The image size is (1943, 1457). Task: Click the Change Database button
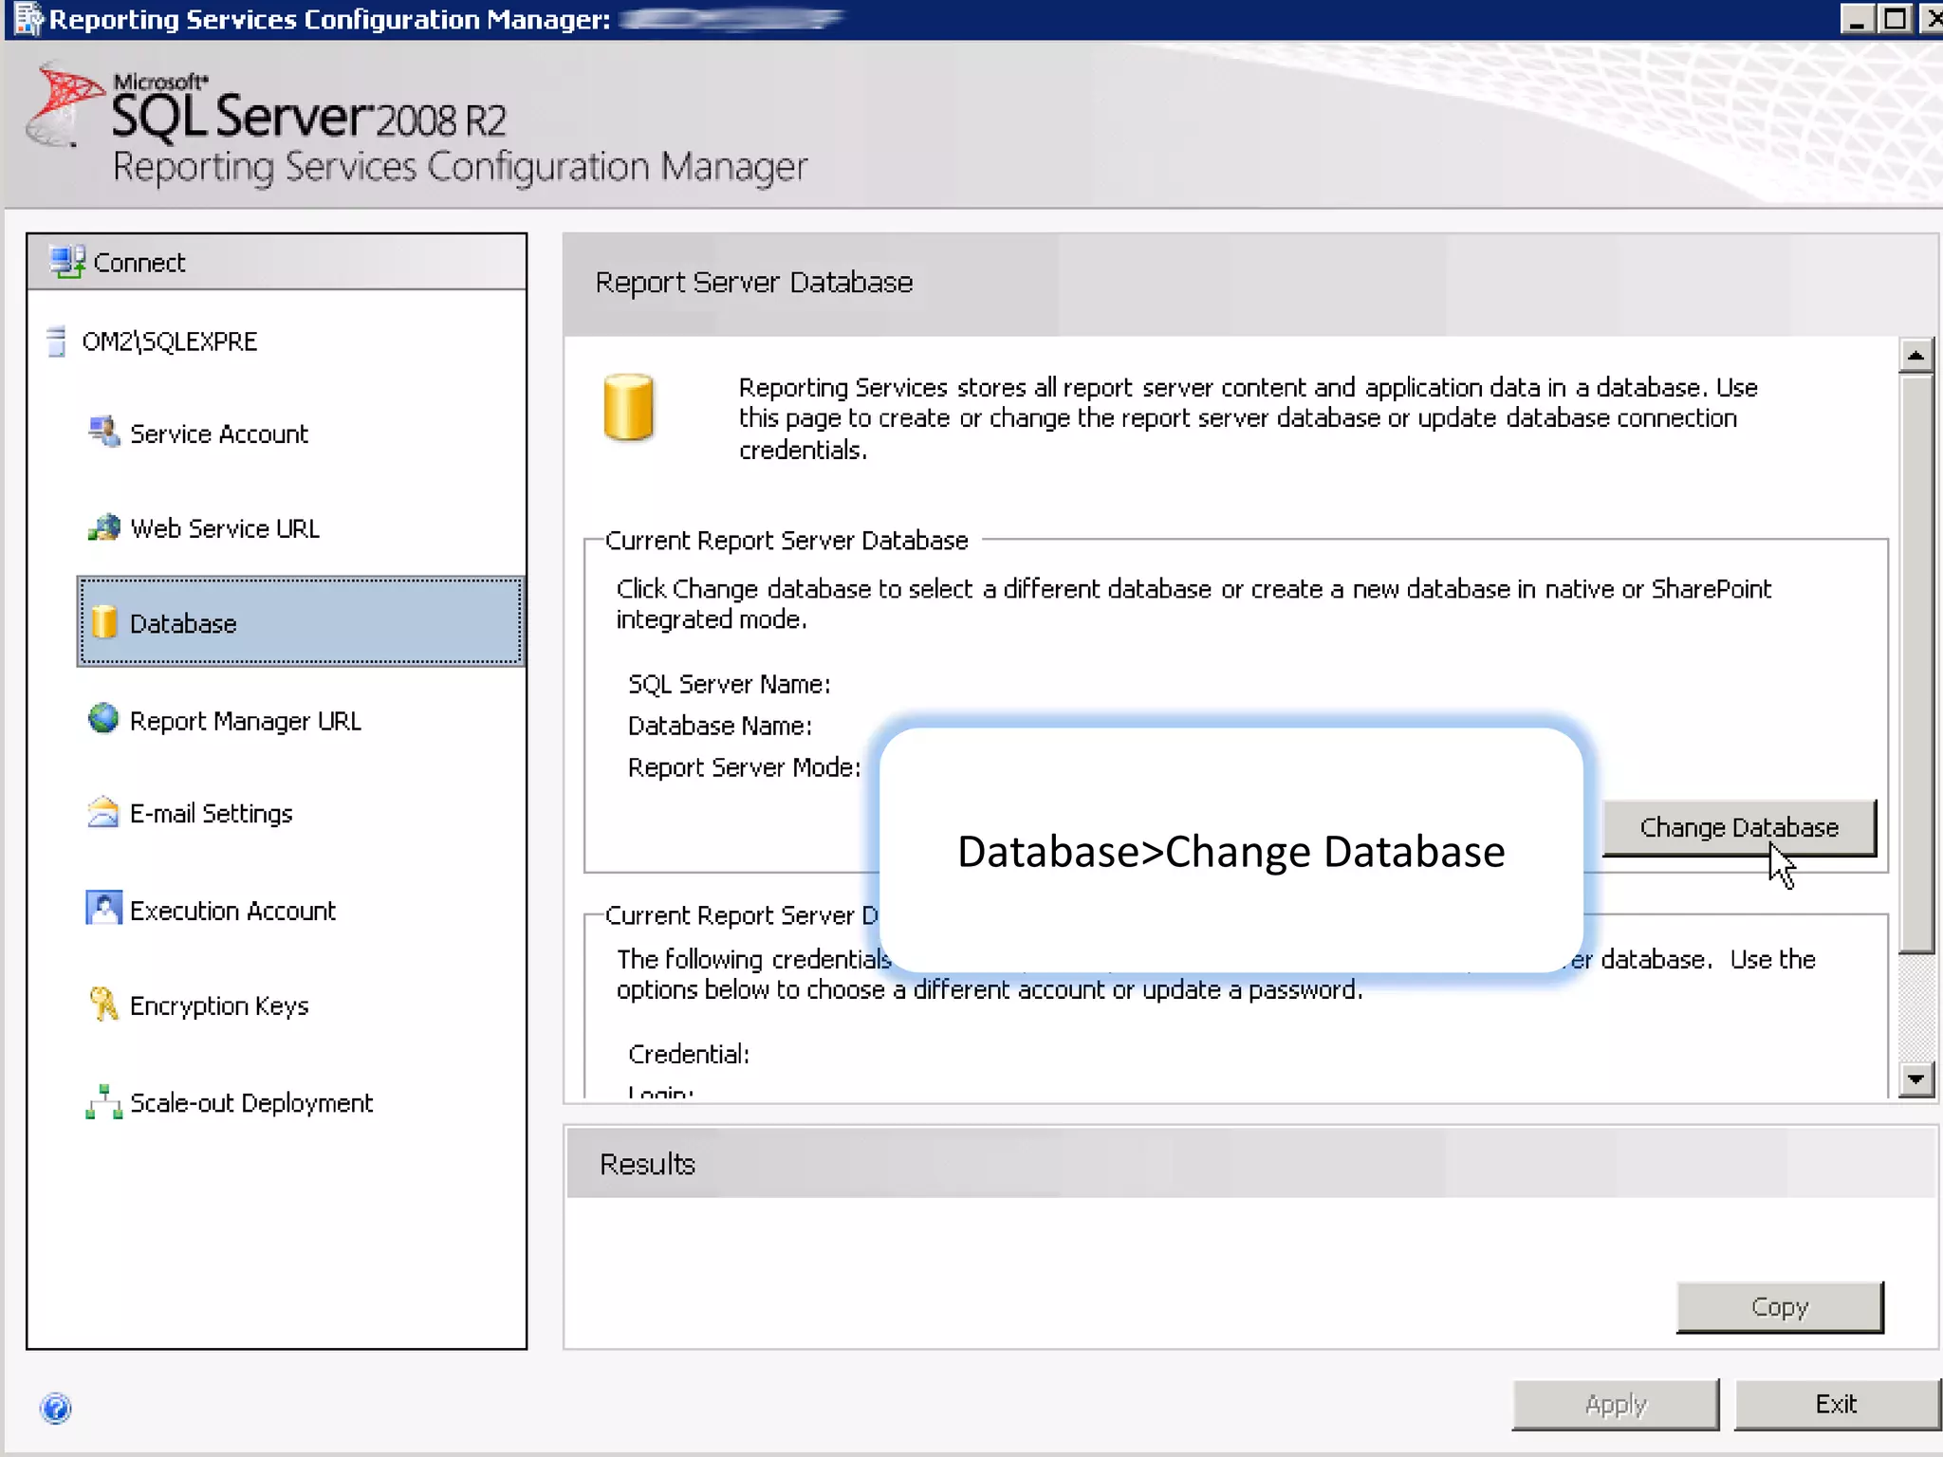[1739, 827]
